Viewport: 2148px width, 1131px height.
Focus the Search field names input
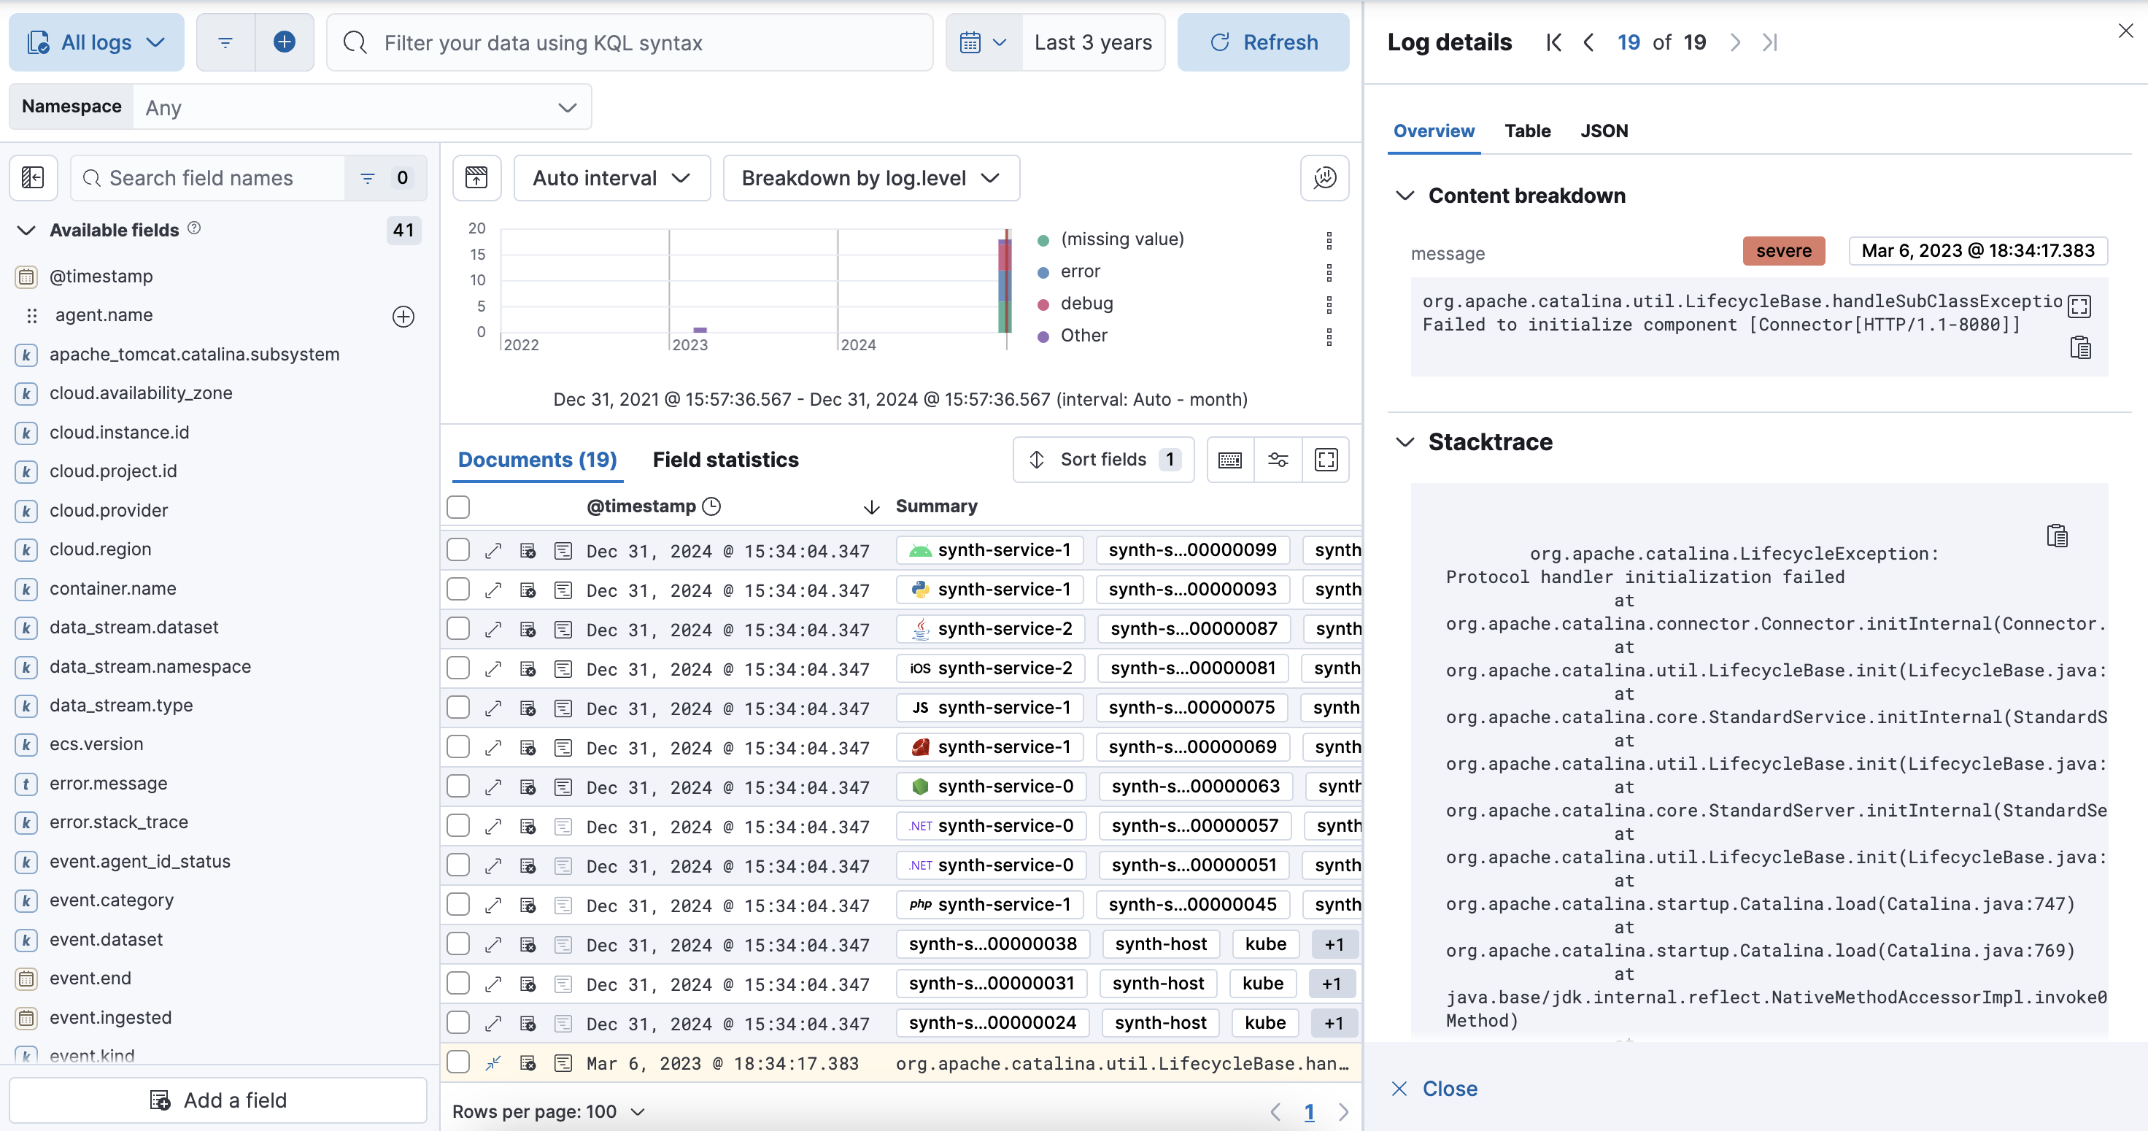click(208, 177)
